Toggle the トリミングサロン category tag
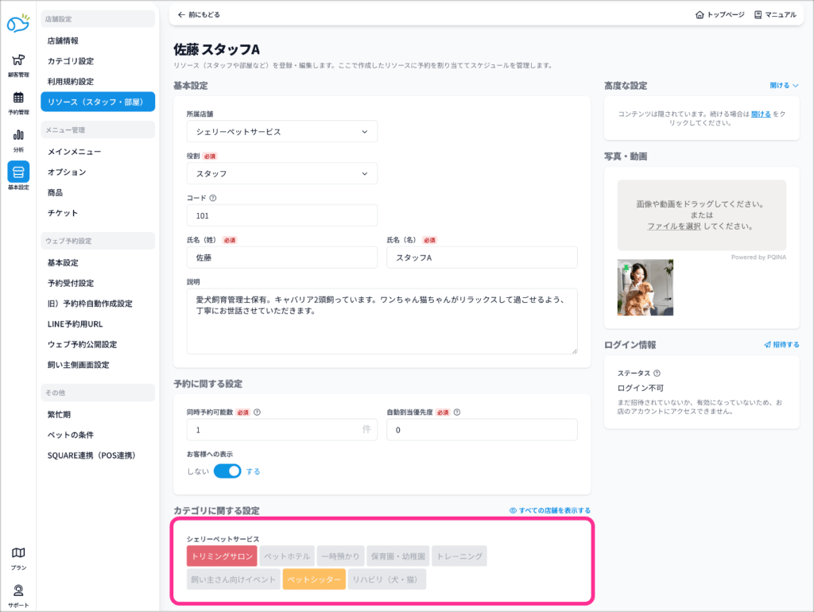This screenshot has height=612, width=814. click(223, 556)
